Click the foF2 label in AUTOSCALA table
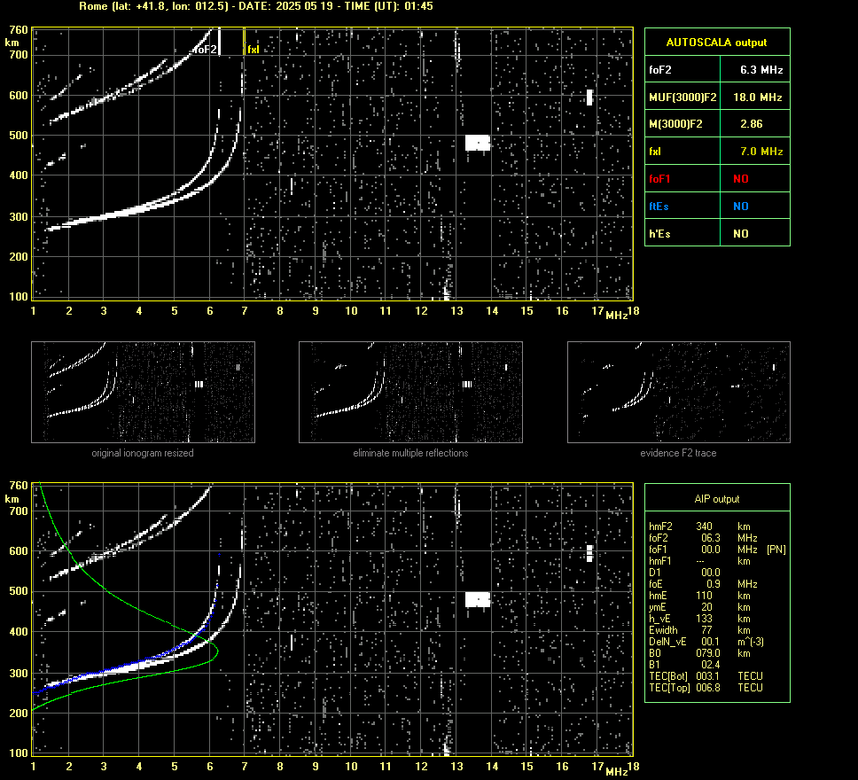The image size is (858, 780). [660, 70]
